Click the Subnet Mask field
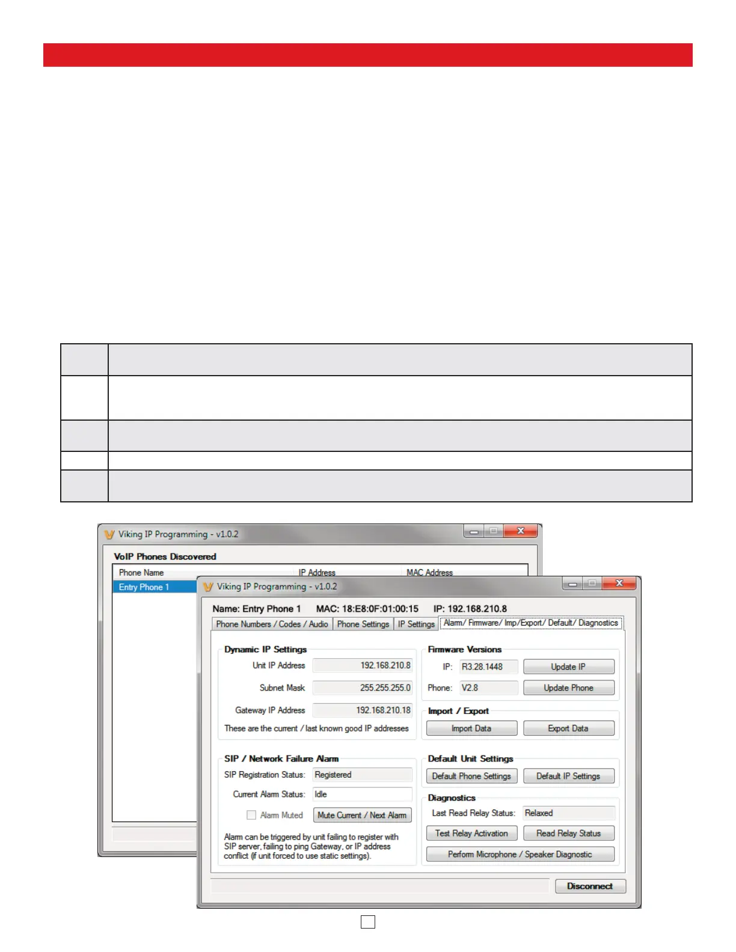 (x=362, y=688)
